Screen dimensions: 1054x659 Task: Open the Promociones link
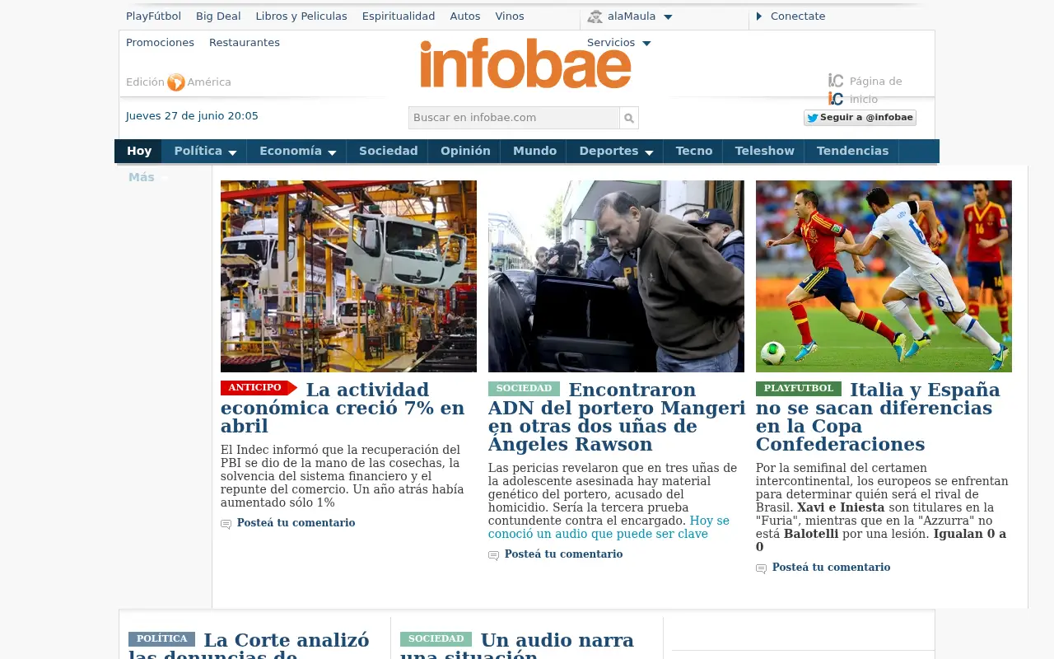coord(160,43)
